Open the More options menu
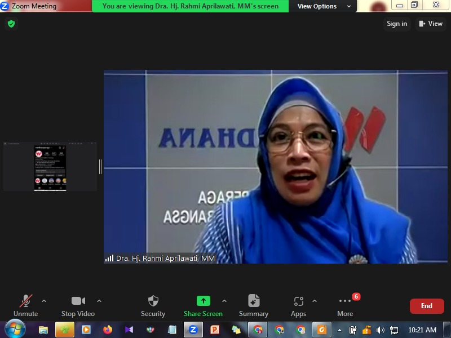The width and height of the screenshot is (451, 338). point(345,305)
